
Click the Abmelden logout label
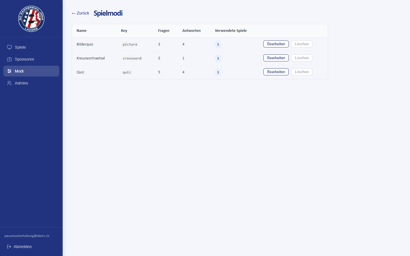tap(22, 247)
